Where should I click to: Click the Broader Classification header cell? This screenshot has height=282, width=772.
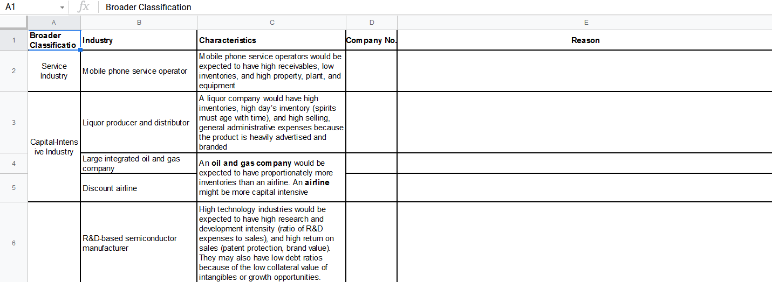pos(54,40)
